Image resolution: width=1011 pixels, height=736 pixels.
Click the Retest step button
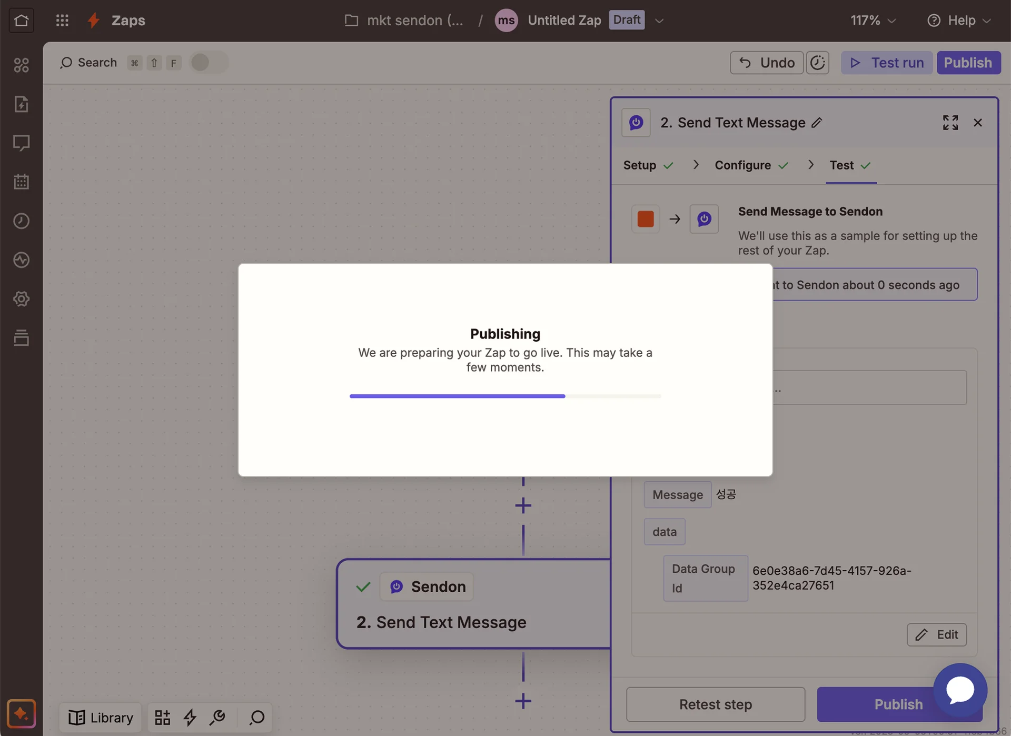point(715,704)
